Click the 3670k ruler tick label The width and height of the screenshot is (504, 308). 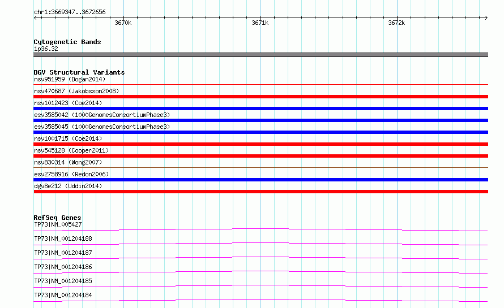coord(123,23)
